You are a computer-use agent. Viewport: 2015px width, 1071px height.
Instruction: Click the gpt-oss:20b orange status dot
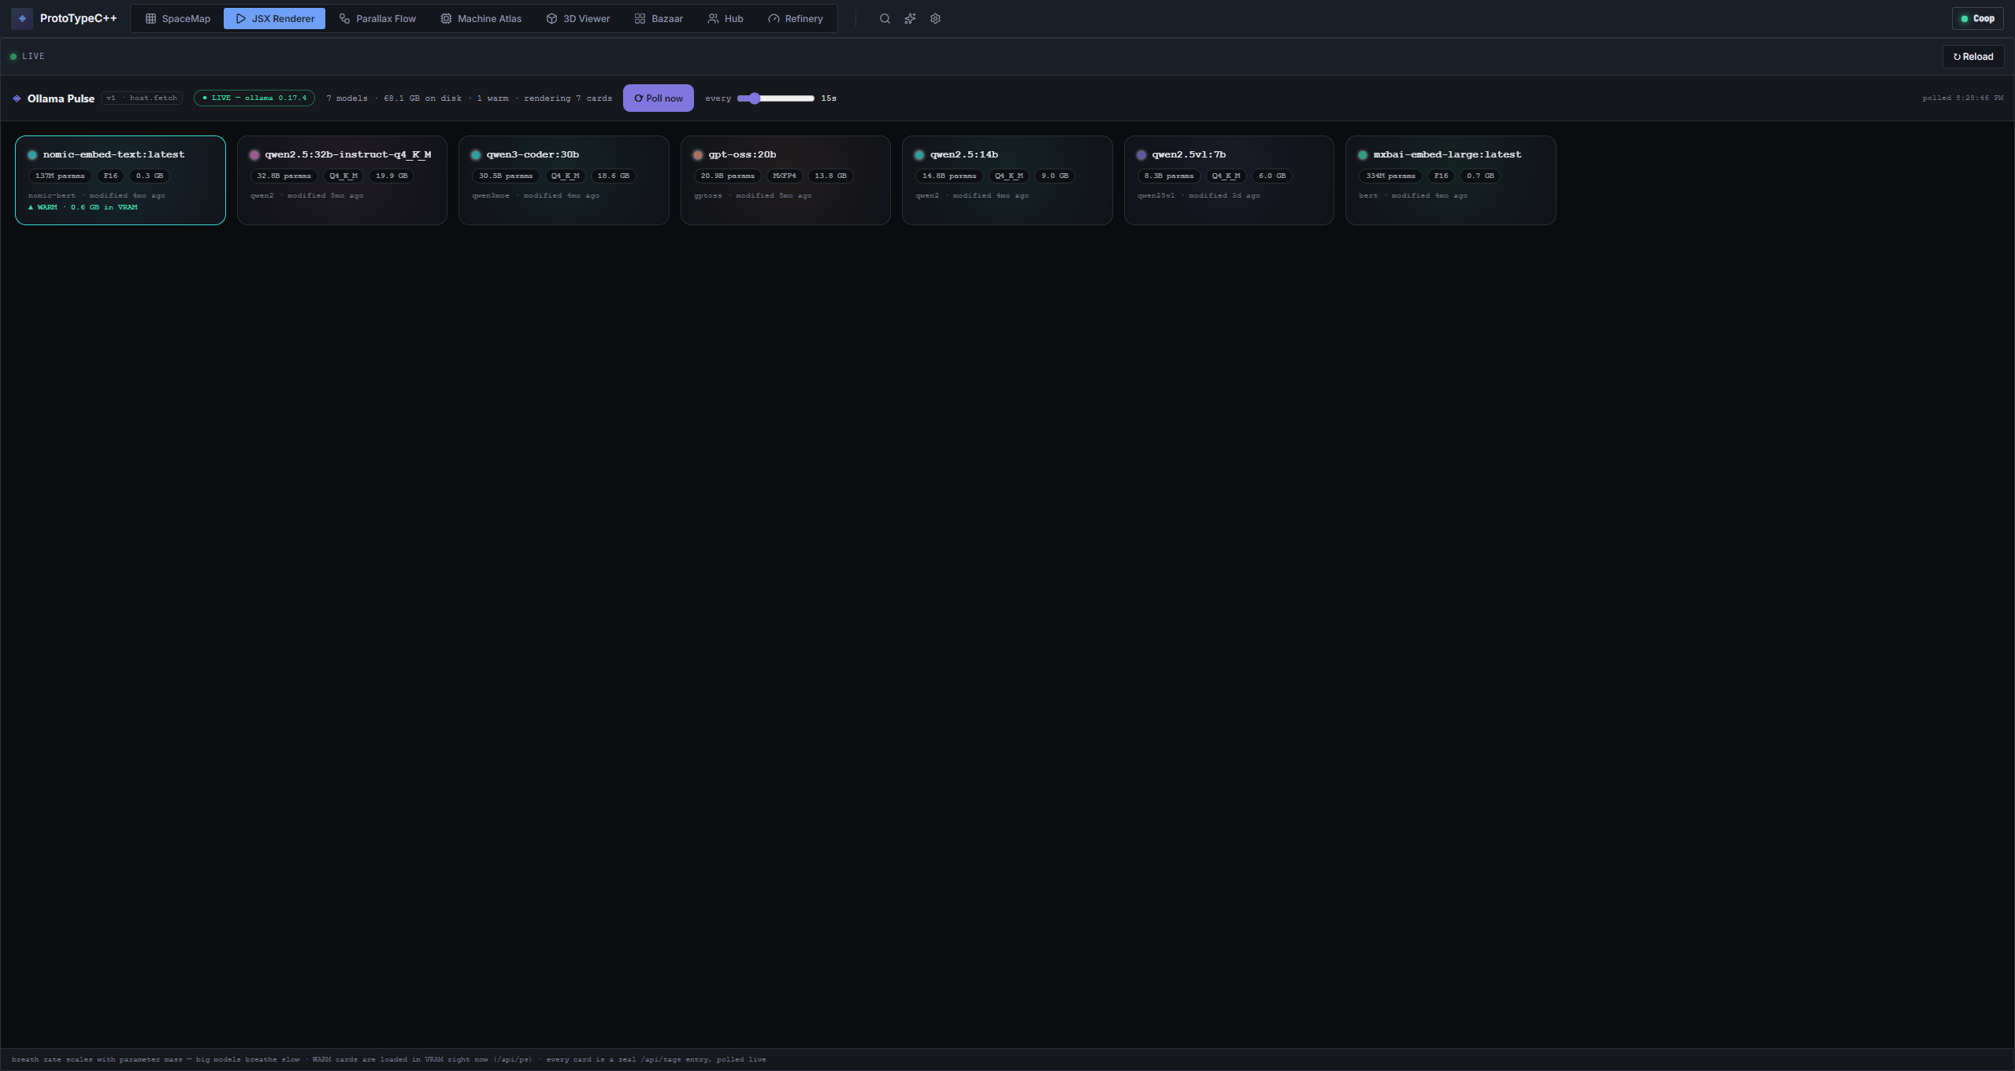click(698, 155)
